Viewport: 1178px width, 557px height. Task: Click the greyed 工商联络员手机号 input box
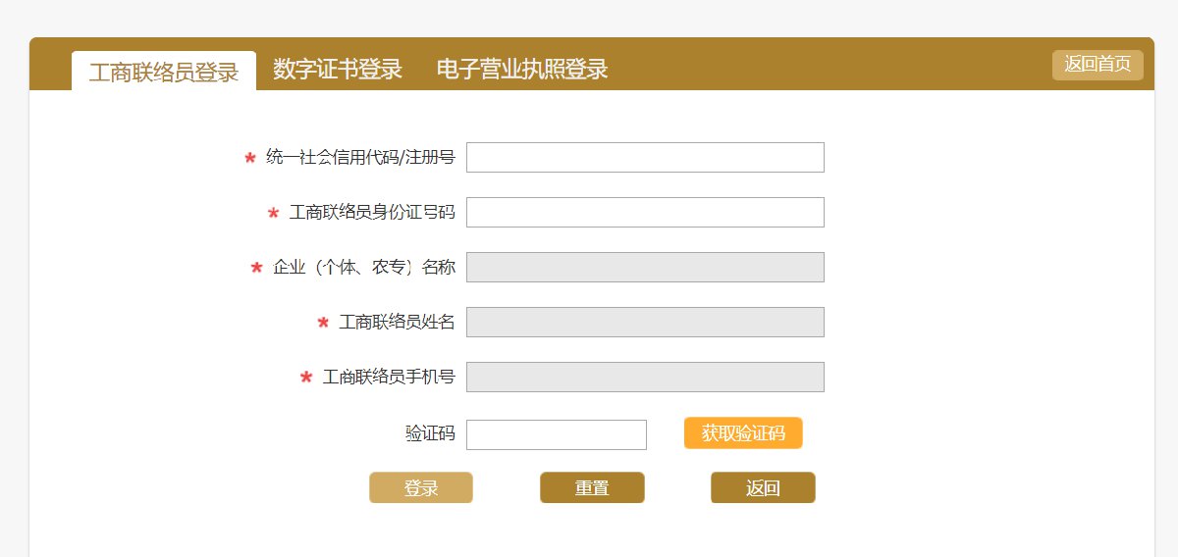645,377
